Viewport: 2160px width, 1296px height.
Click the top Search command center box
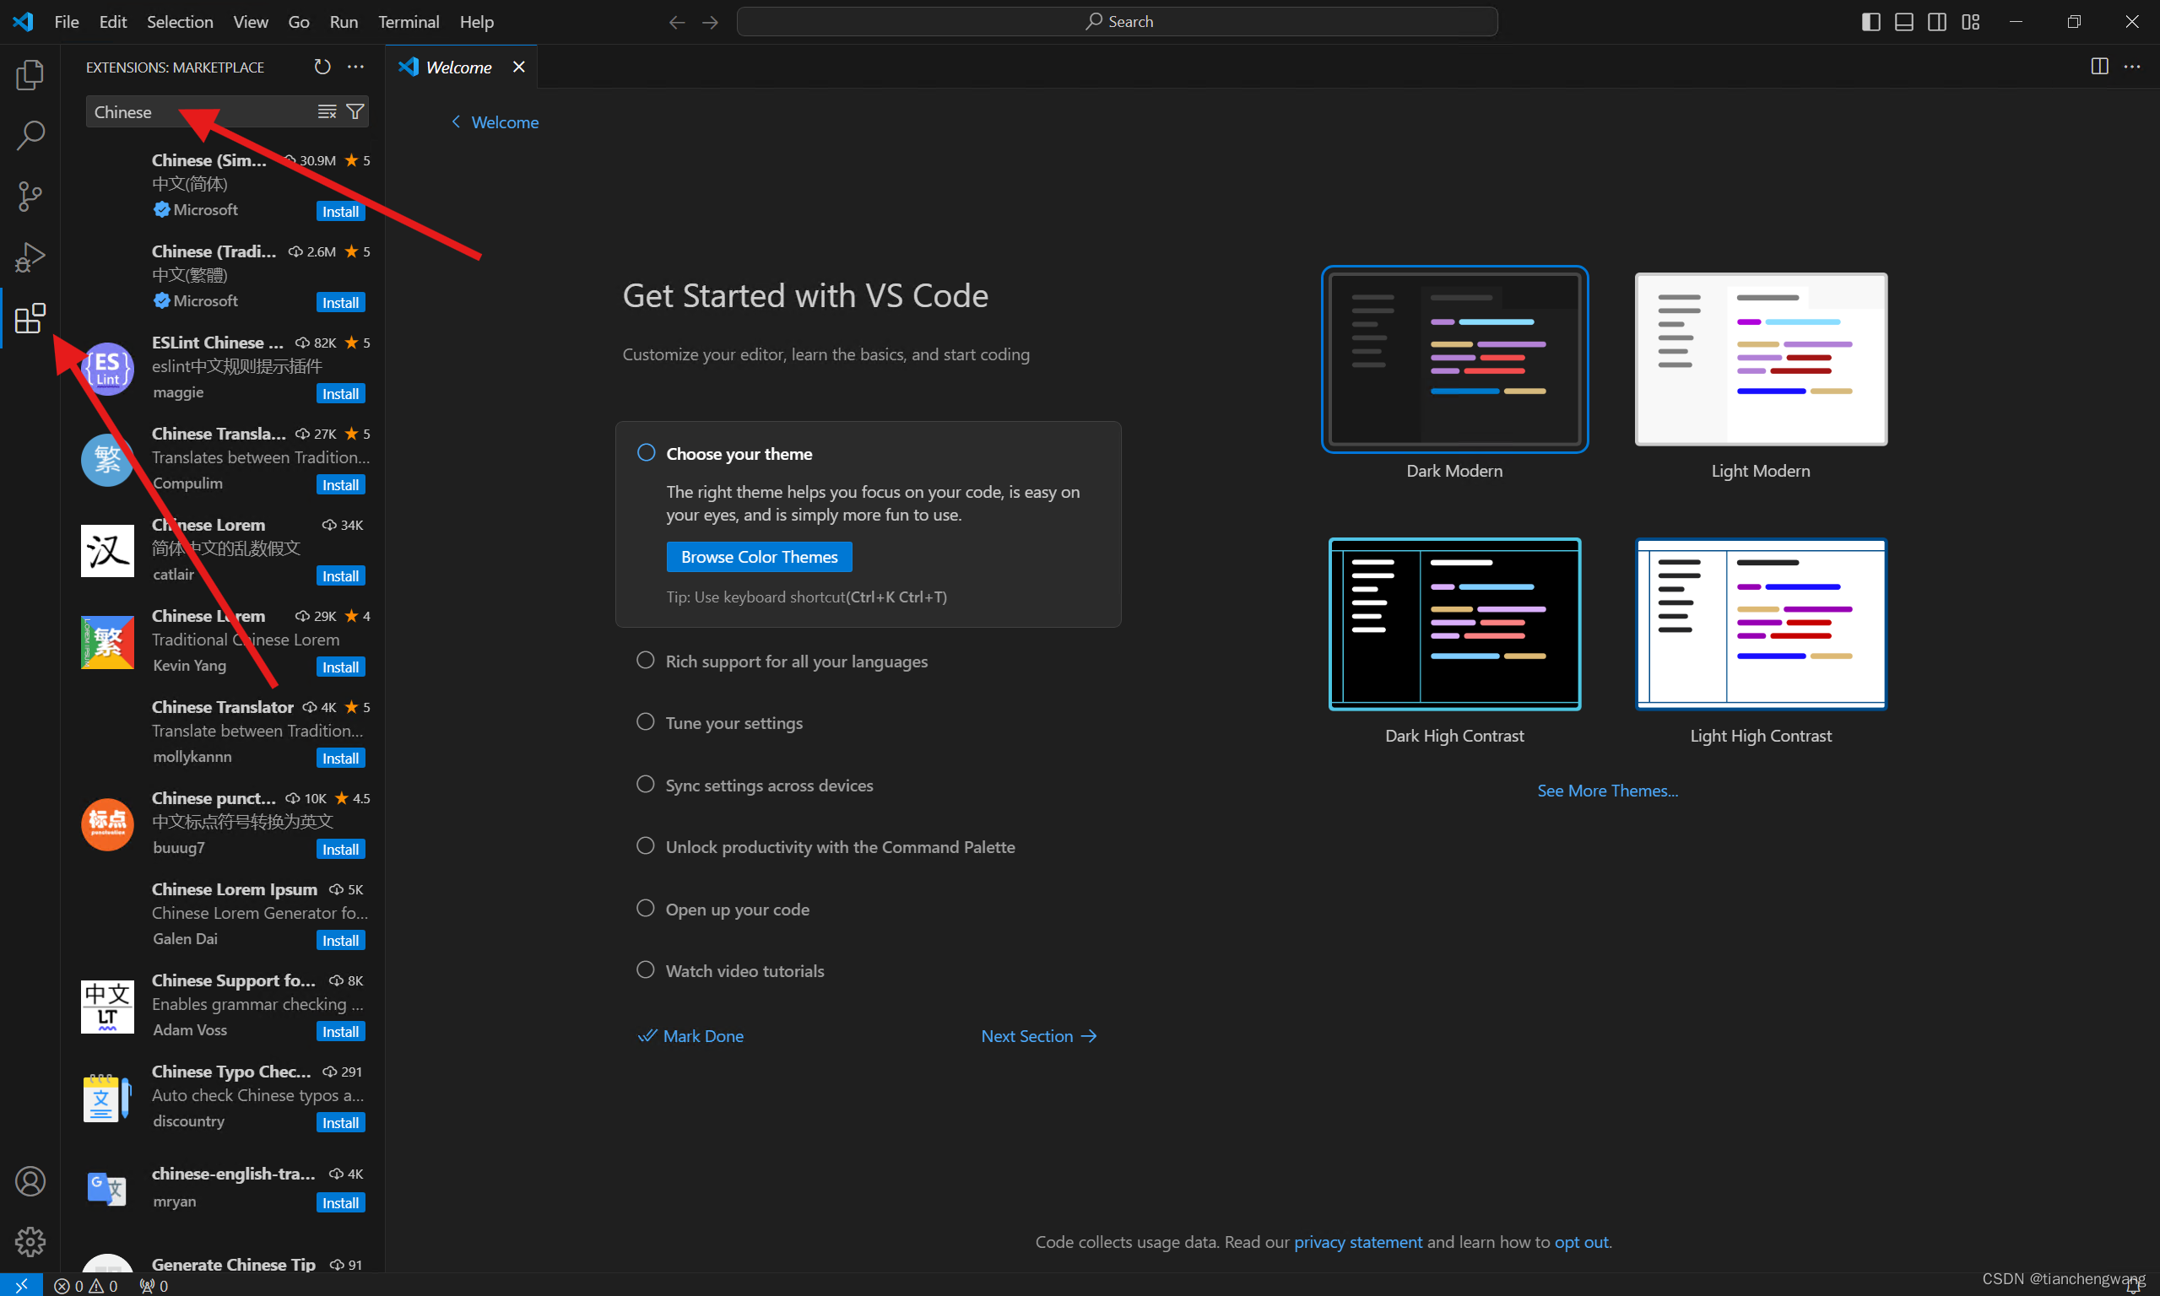tap(1117, 22)
